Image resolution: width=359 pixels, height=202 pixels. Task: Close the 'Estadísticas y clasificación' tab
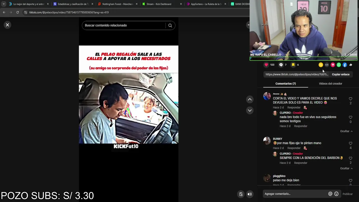92,4
